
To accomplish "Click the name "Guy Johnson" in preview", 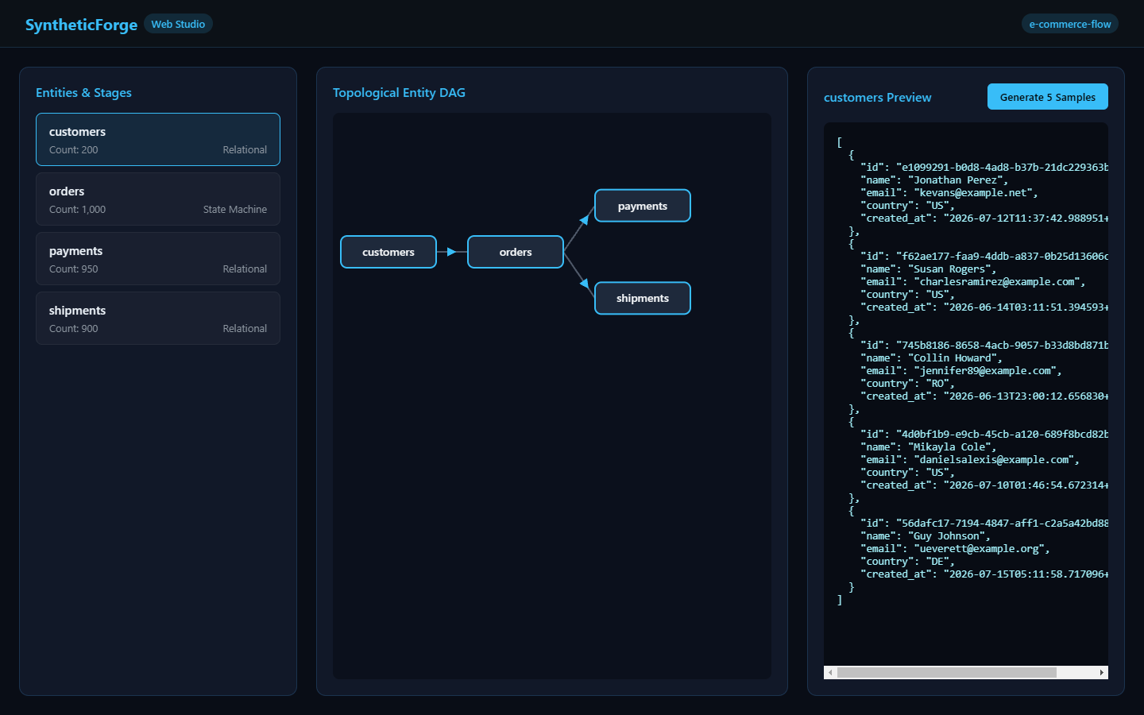I will pyautogui.click(x=946, y=536).
